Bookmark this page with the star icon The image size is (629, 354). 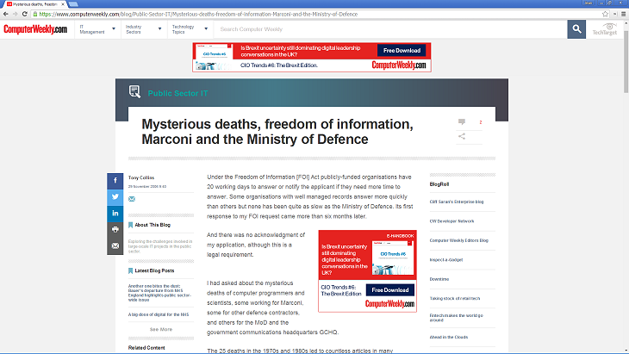pyautogui.click(x=606, y=14)
